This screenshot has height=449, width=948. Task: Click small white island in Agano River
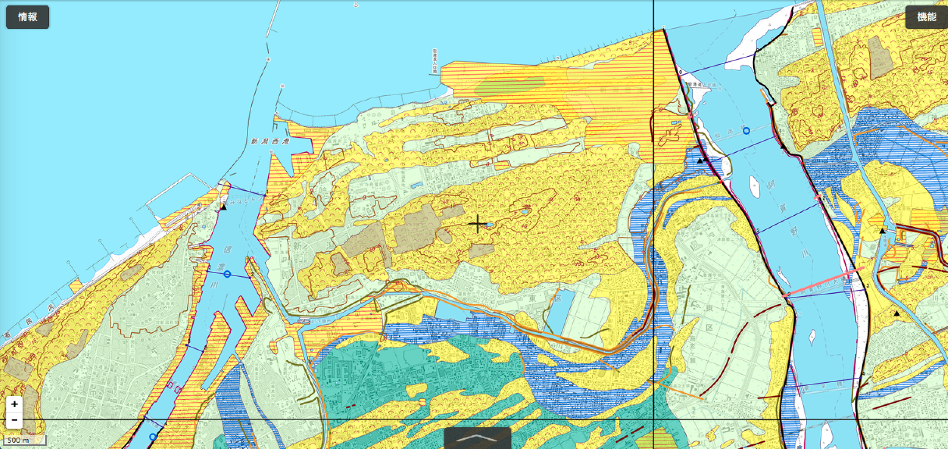[753, 186]
